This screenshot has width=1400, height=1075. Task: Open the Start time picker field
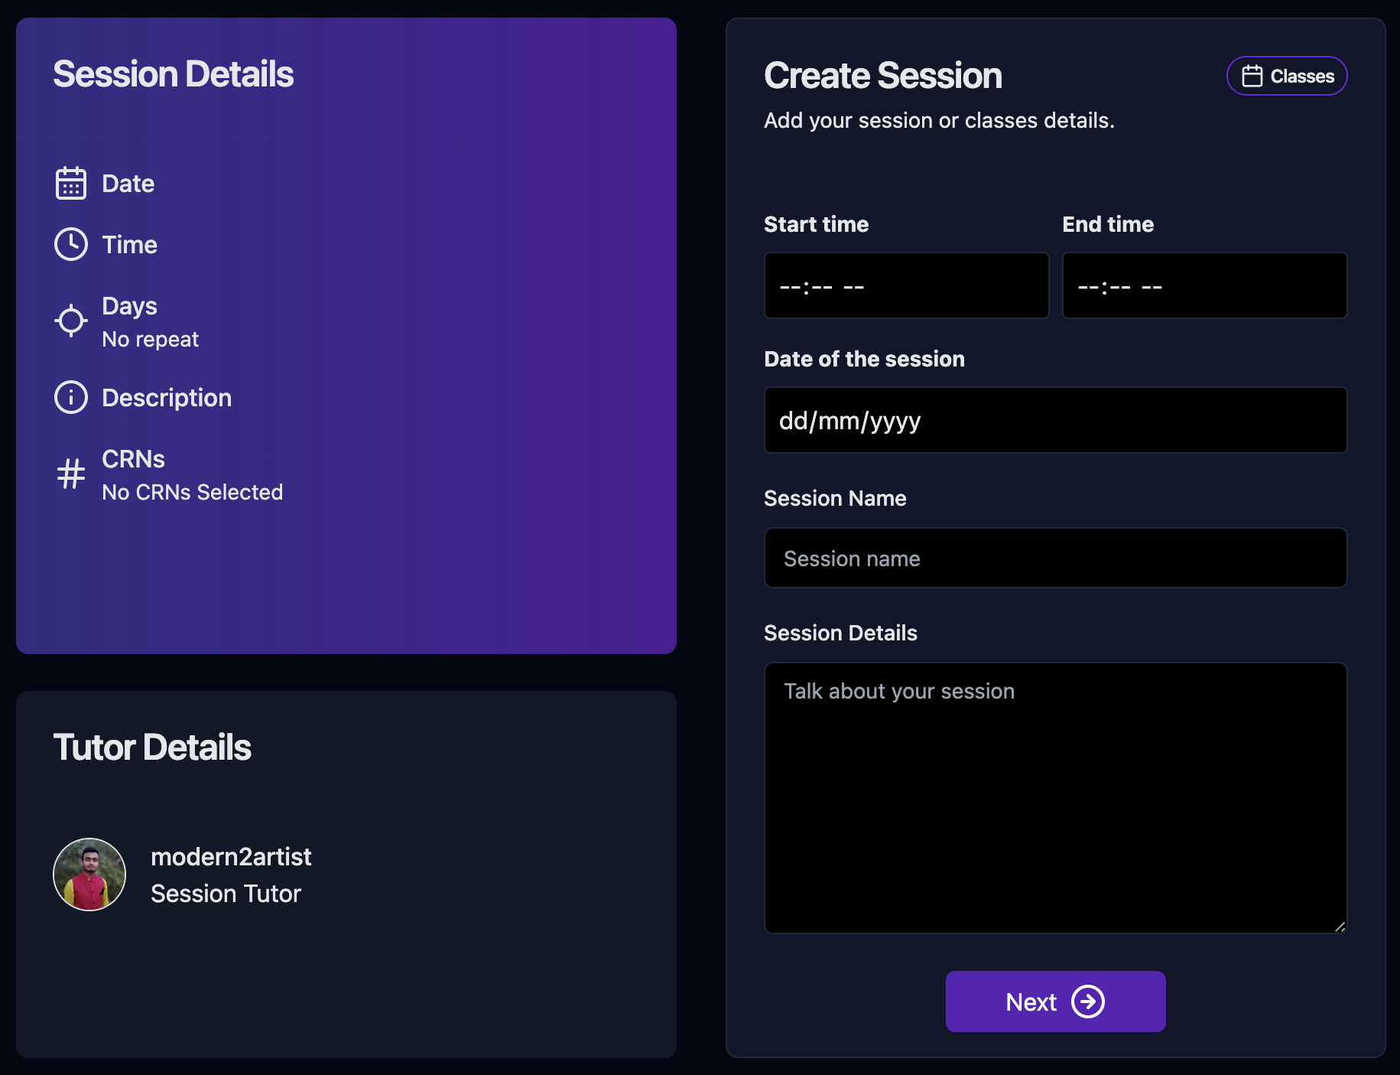tap(906, 286)
